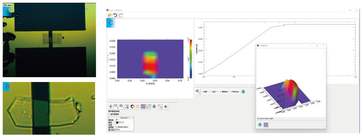Click the rainbow colormap bar icon
This screenshot has height=138, width=363.
click(x=127, y=107)
